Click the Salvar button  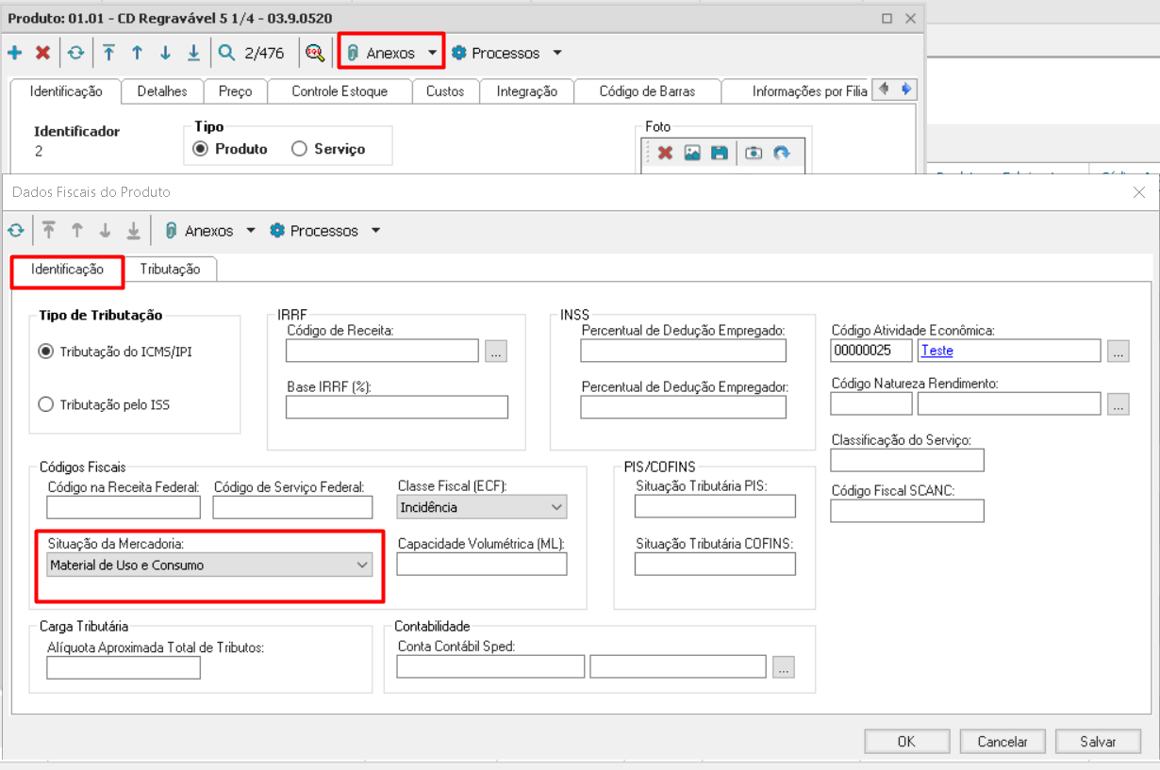pyautogui.click(x=1098, y=742)
